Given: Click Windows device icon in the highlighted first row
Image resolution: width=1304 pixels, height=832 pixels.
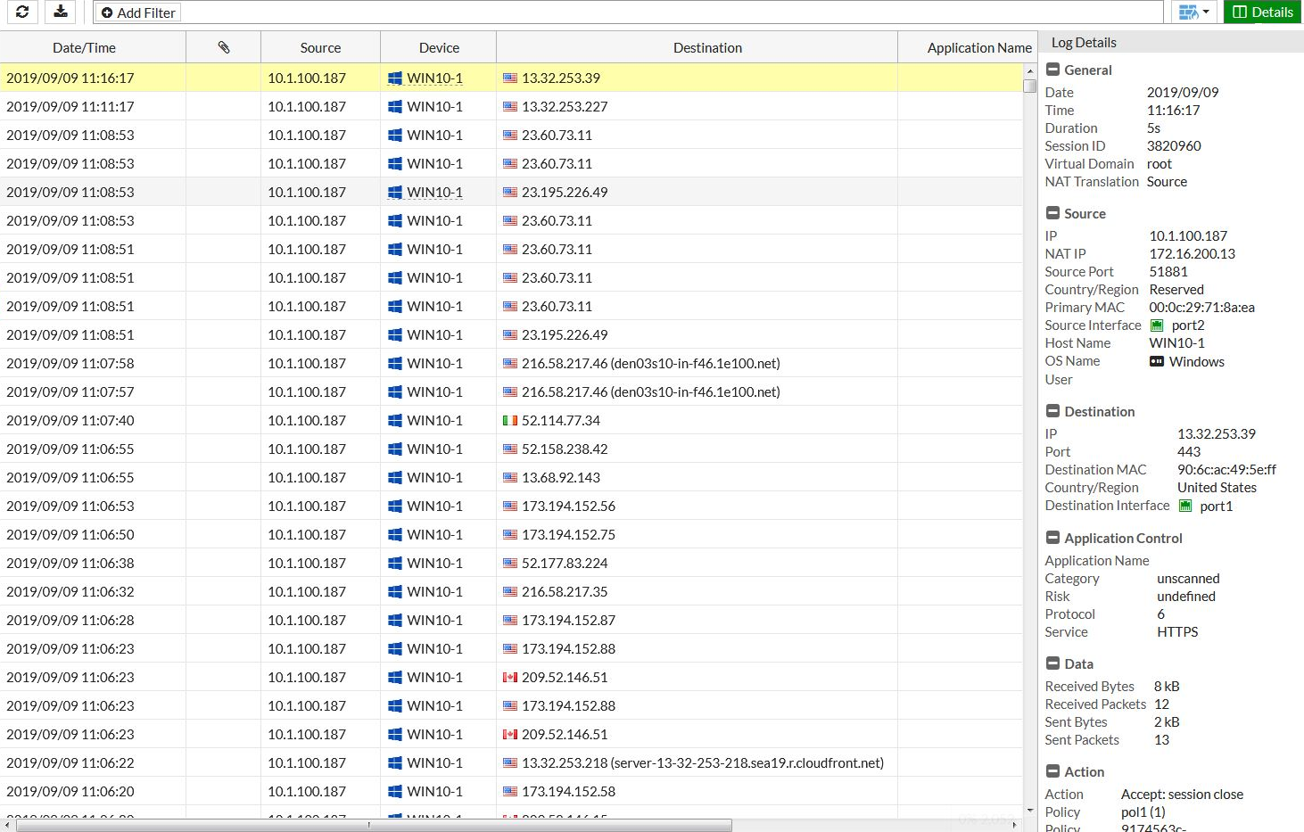Looking at the screenshot, I should (x=395, y=78).
